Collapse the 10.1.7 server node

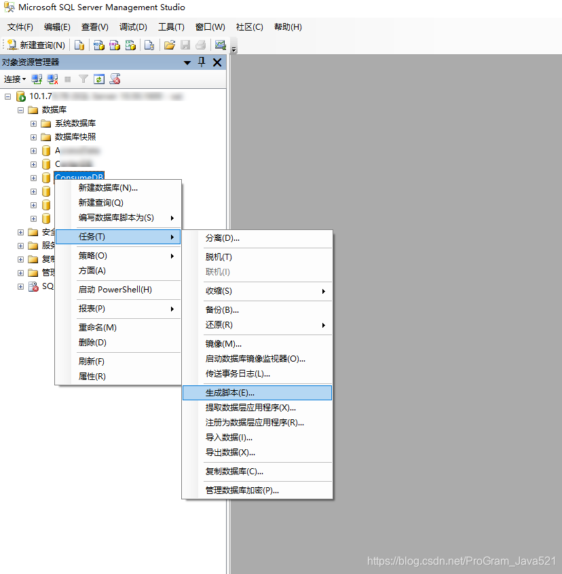coord(7,96)
